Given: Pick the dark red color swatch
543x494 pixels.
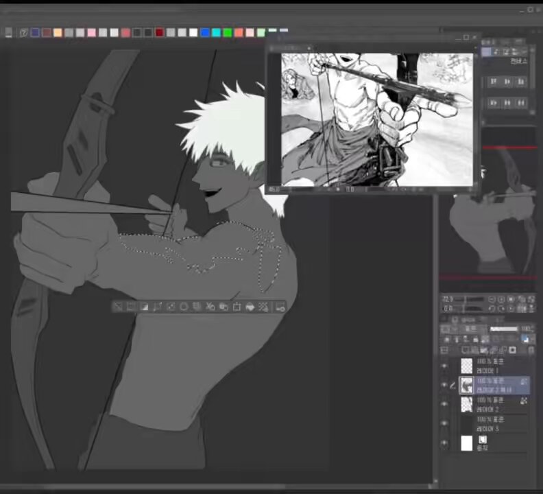Looking at the screenshot, I should click(159, 32).
